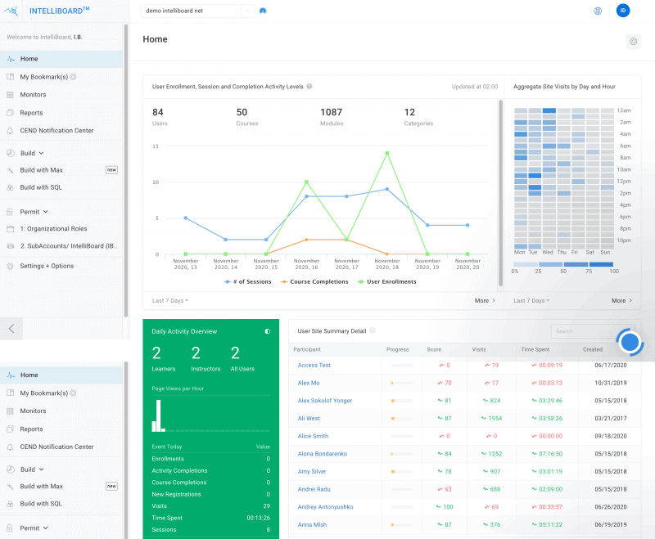Toggle User Enrollments legend series
Viewport: 655px width, 539px height.
(387, 281)
